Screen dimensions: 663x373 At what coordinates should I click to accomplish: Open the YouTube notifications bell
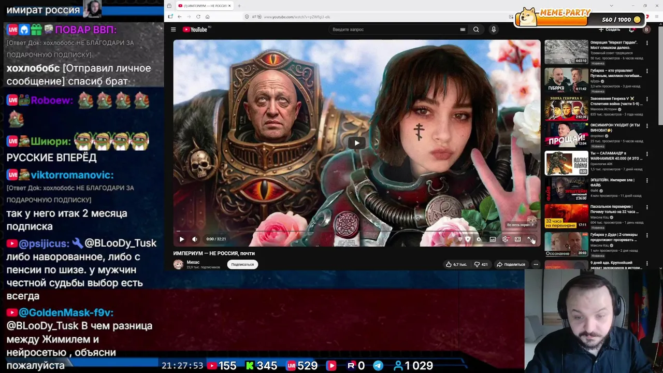(632, 30)
